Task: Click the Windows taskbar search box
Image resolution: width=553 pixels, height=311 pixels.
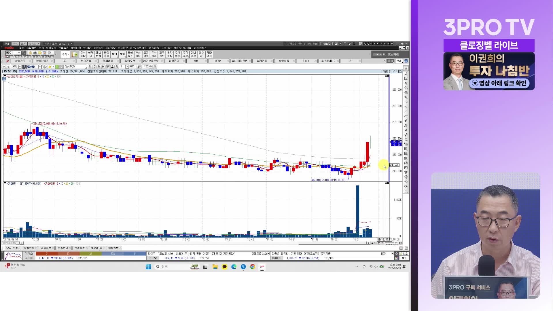Action: click(x=177, y=267)
